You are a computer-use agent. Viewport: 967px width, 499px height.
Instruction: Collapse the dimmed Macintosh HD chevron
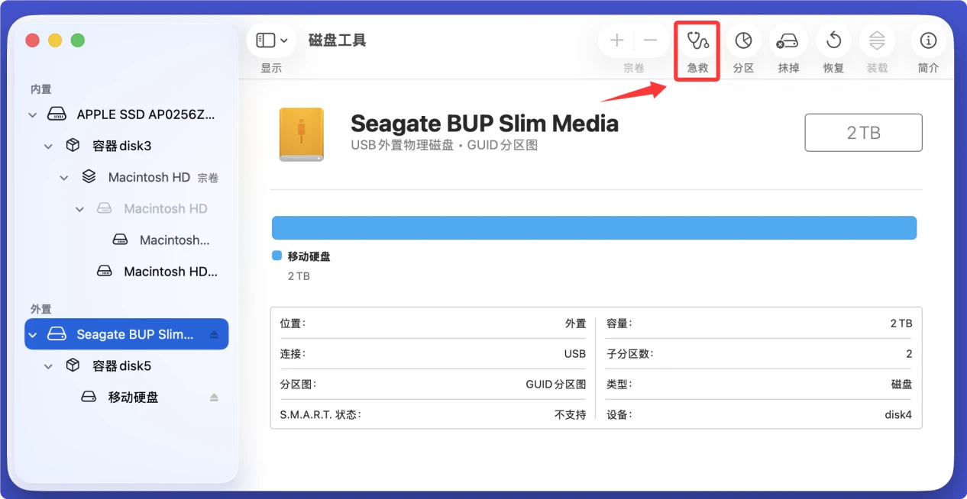(x=79, y=209)
